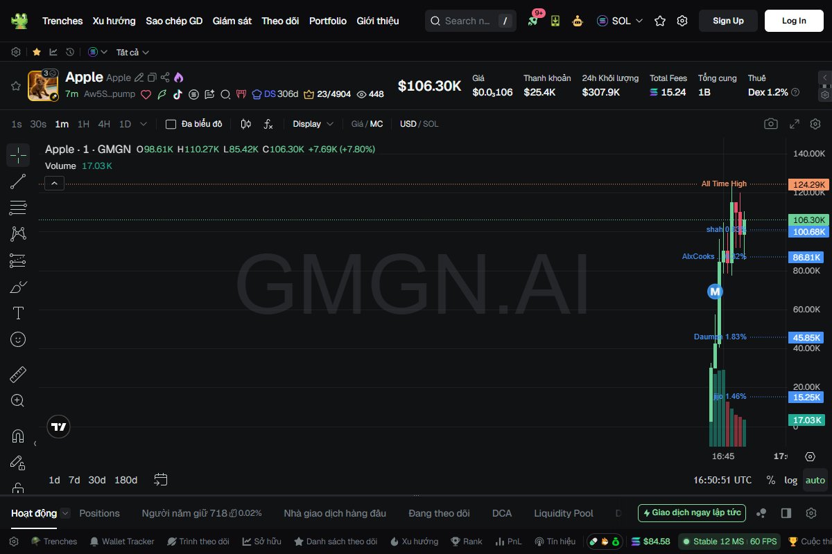The width and height of the screenshot is (832, 554).
Task: Open the Nhà giao dịch hàng đầu tab
Action: point(335,513)
